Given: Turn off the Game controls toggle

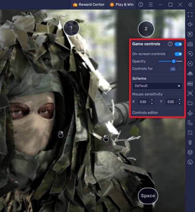Looking at the screenshot, I should tap(178, 44).
